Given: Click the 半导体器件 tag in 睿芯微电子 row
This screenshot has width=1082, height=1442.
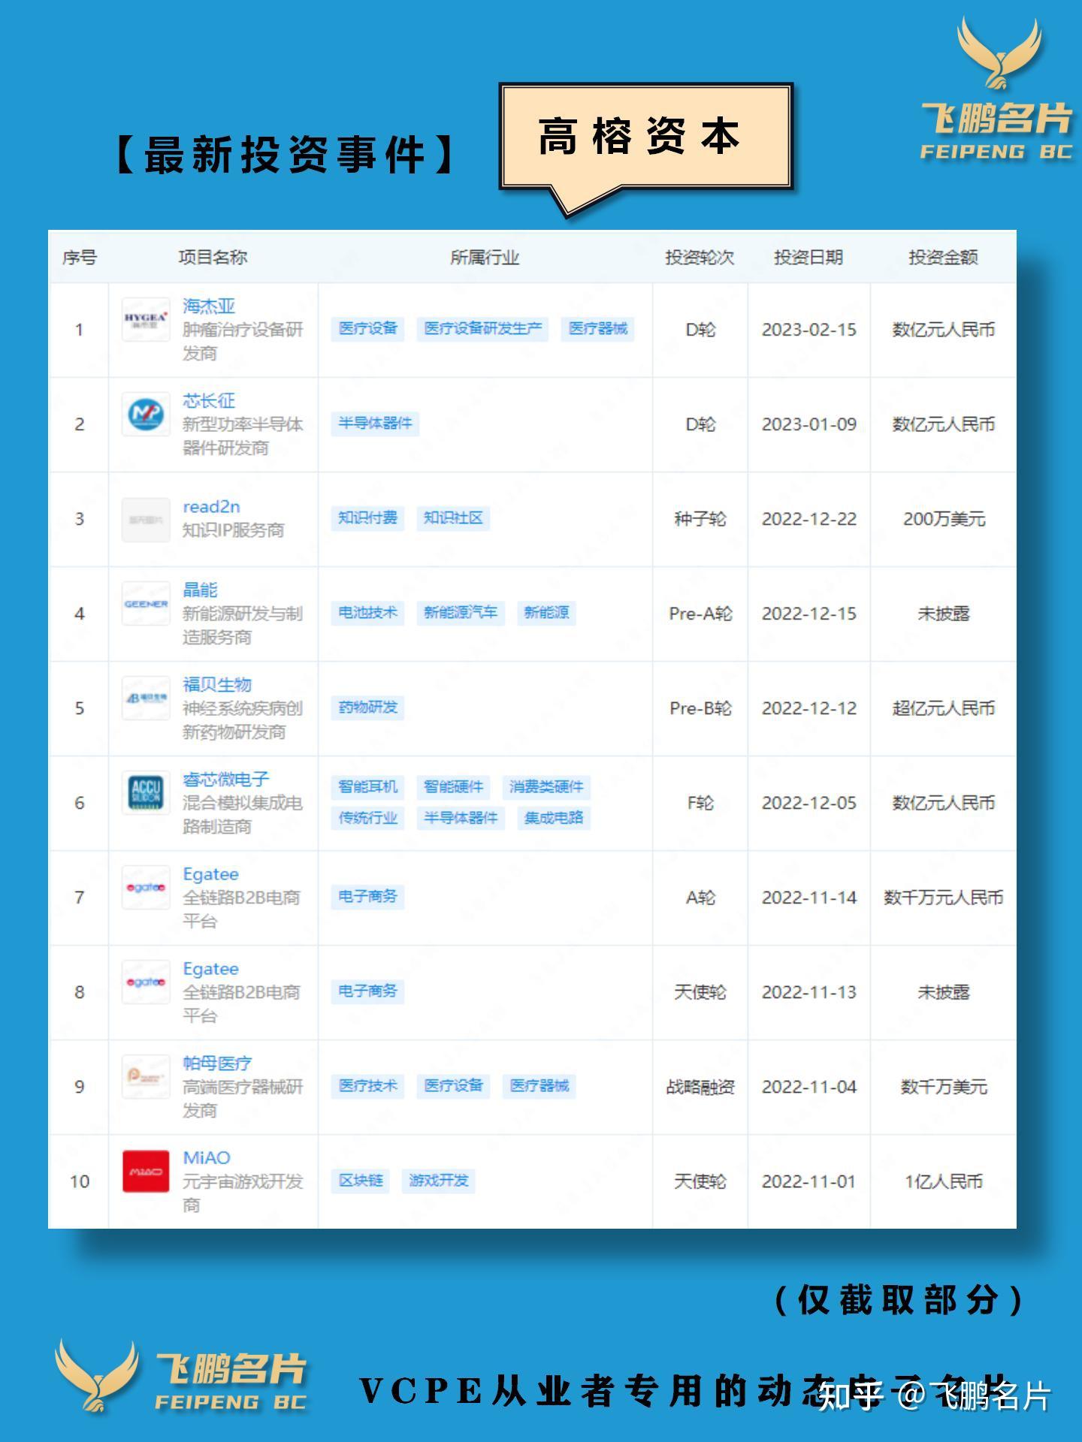Looking at the screenshot, I should pyautogui.click(x=461, y=818).
